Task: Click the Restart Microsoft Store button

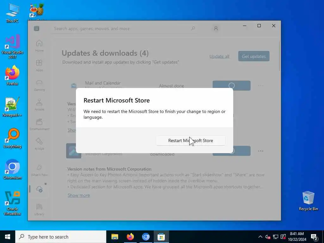Action: coord(191,140)
